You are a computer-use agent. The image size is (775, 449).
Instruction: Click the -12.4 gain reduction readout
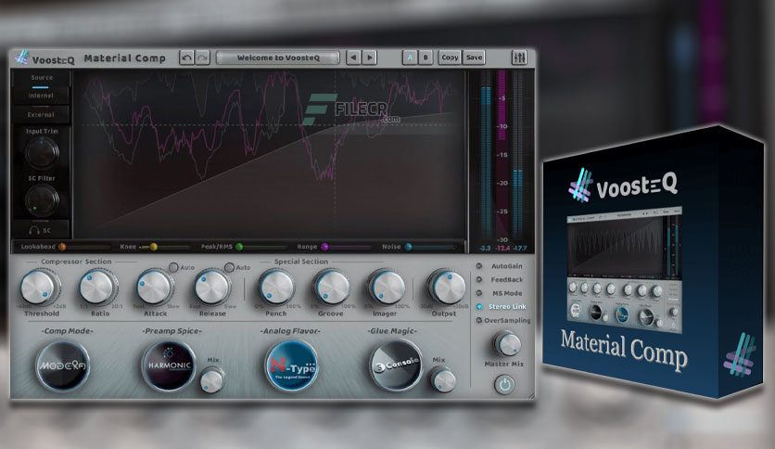(x=502, y=249)
